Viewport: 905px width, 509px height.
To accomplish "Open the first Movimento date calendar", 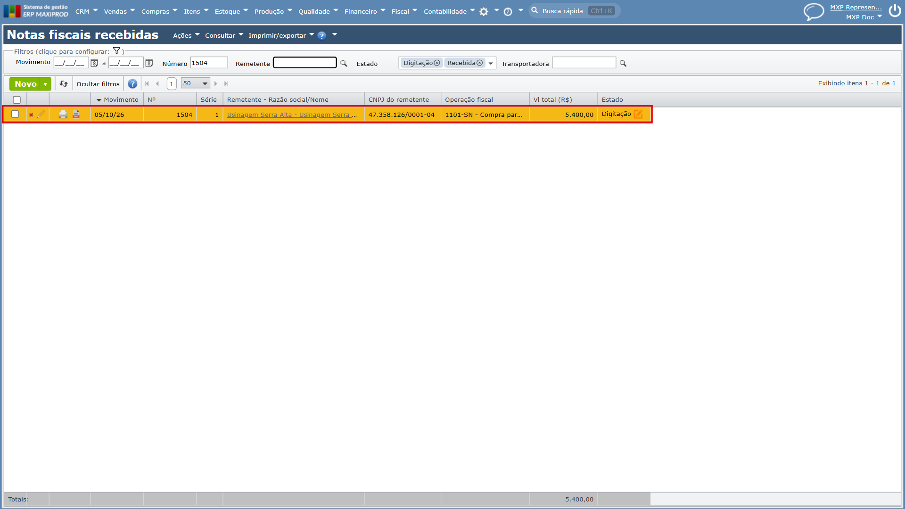I will pos(94,63).
